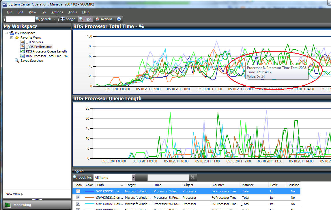Click the New View link
331x210 pixels.
13,194
